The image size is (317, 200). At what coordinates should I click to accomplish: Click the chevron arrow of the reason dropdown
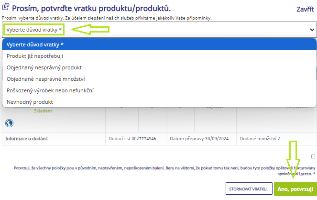click(312, 30)
